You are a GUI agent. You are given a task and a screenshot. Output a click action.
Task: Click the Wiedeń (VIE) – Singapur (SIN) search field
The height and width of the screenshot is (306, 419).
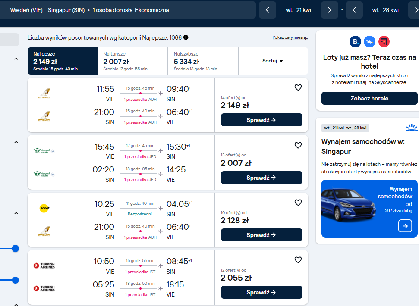point(128,10)
